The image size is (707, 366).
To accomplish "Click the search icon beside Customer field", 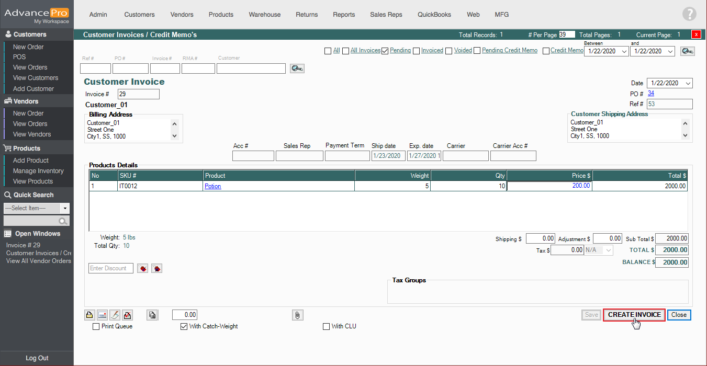I will pos(297,68).
